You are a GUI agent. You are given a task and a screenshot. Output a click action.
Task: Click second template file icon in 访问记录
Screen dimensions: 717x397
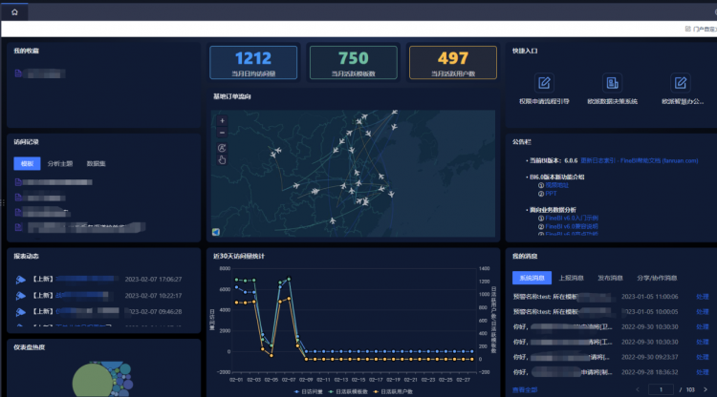point(18,198)
